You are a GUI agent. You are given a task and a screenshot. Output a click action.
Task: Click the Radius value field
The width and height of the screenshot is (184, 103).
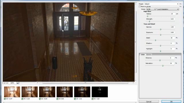pos(173,14)
